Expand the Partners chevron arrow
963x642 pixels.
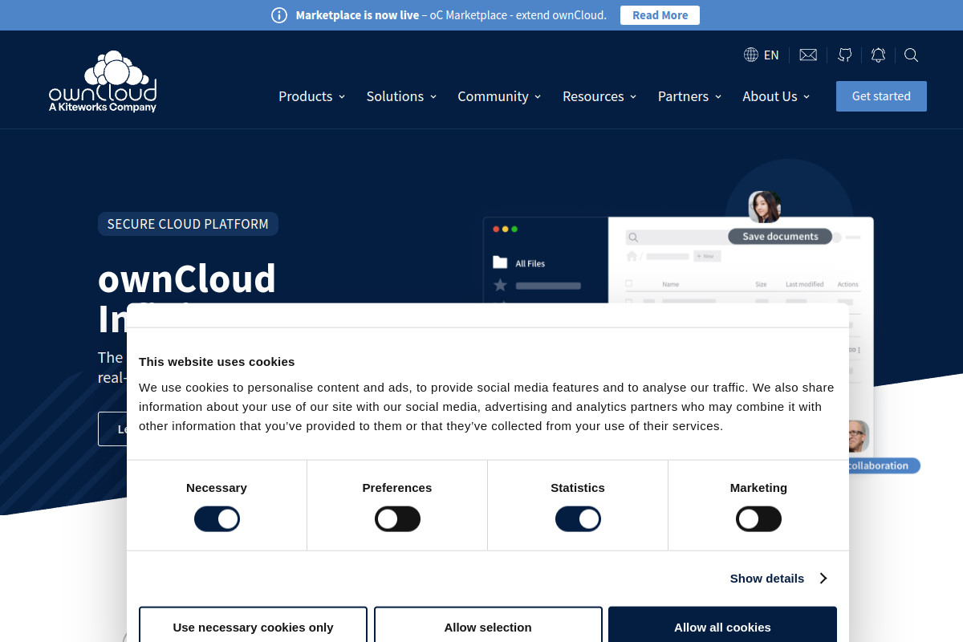click(718, 97)
